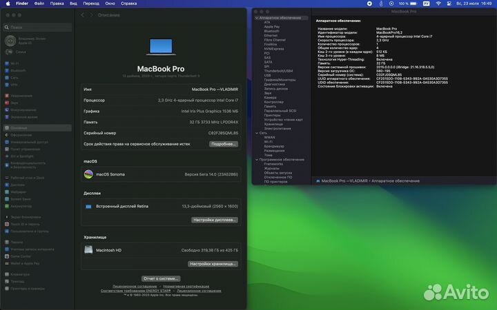Open the Универсальный доступ sidebar icon

pyautogui.click(x=7, y=142)
